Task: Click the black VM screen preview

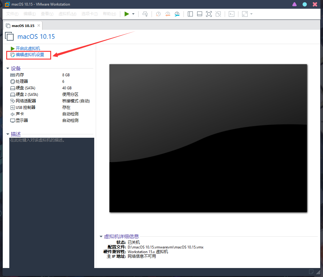Action: 208,138
